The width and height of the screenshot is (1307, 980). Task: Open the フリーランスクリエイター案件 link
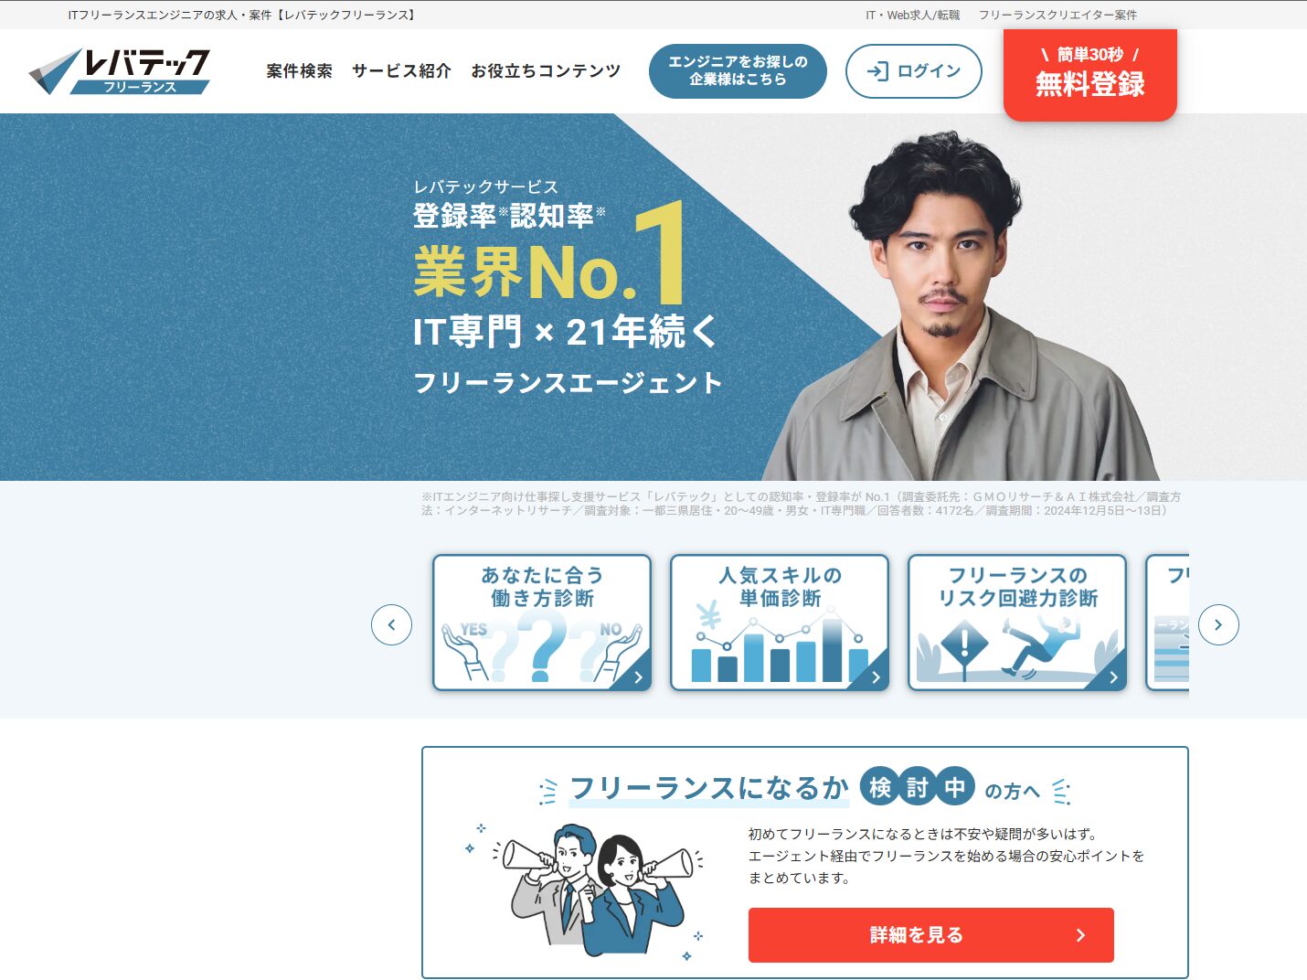(1057, 15)
